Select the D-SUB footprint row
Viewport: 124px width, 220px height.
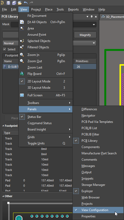tap(49, 67)
